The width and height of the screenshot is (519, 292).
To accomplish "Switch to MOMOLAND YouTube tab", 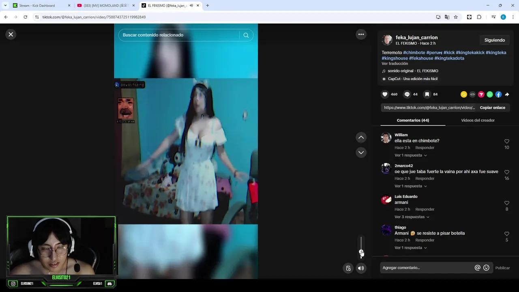I will (107, 6).
